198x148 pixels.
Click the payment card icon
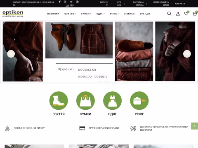[x=82, y=128]
